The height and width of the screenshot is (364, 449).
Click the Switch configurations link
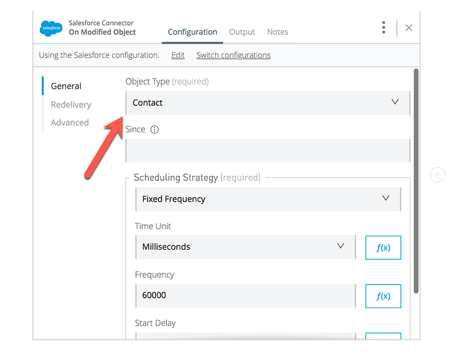click(233, 55)
